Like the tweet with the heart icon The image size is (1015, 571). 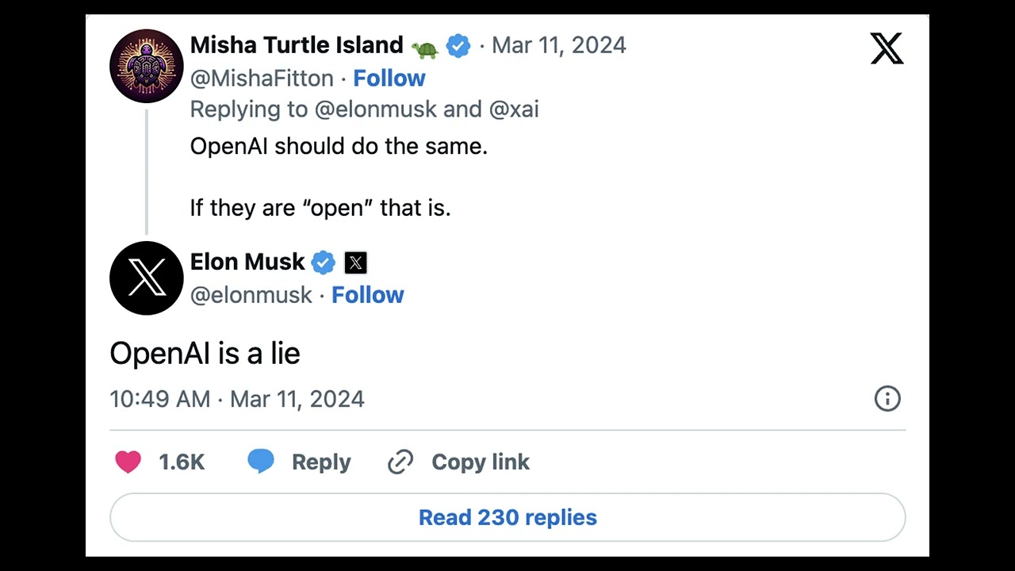128,462
